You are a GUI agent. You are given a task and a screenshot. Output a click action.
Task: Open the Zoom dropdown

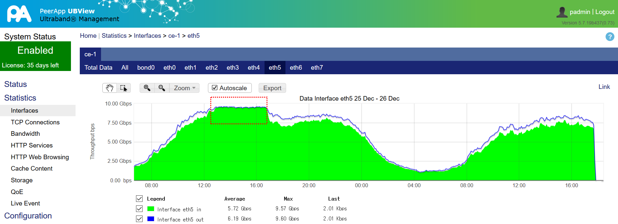click(184, 88)
